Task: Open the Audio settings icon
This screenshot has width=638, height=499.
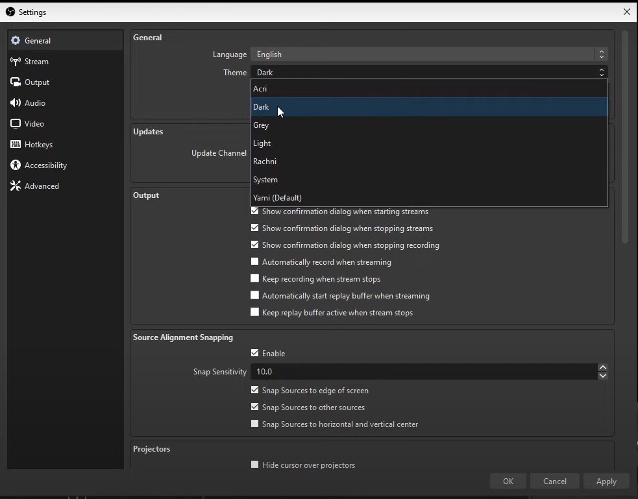Action: coord(16,103)
